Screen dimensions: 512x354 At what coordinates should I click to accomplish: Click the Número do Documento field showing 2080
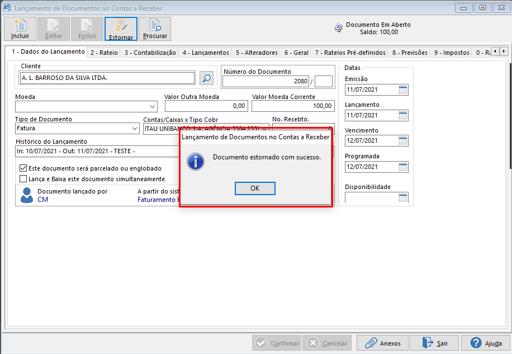(266, 81)
